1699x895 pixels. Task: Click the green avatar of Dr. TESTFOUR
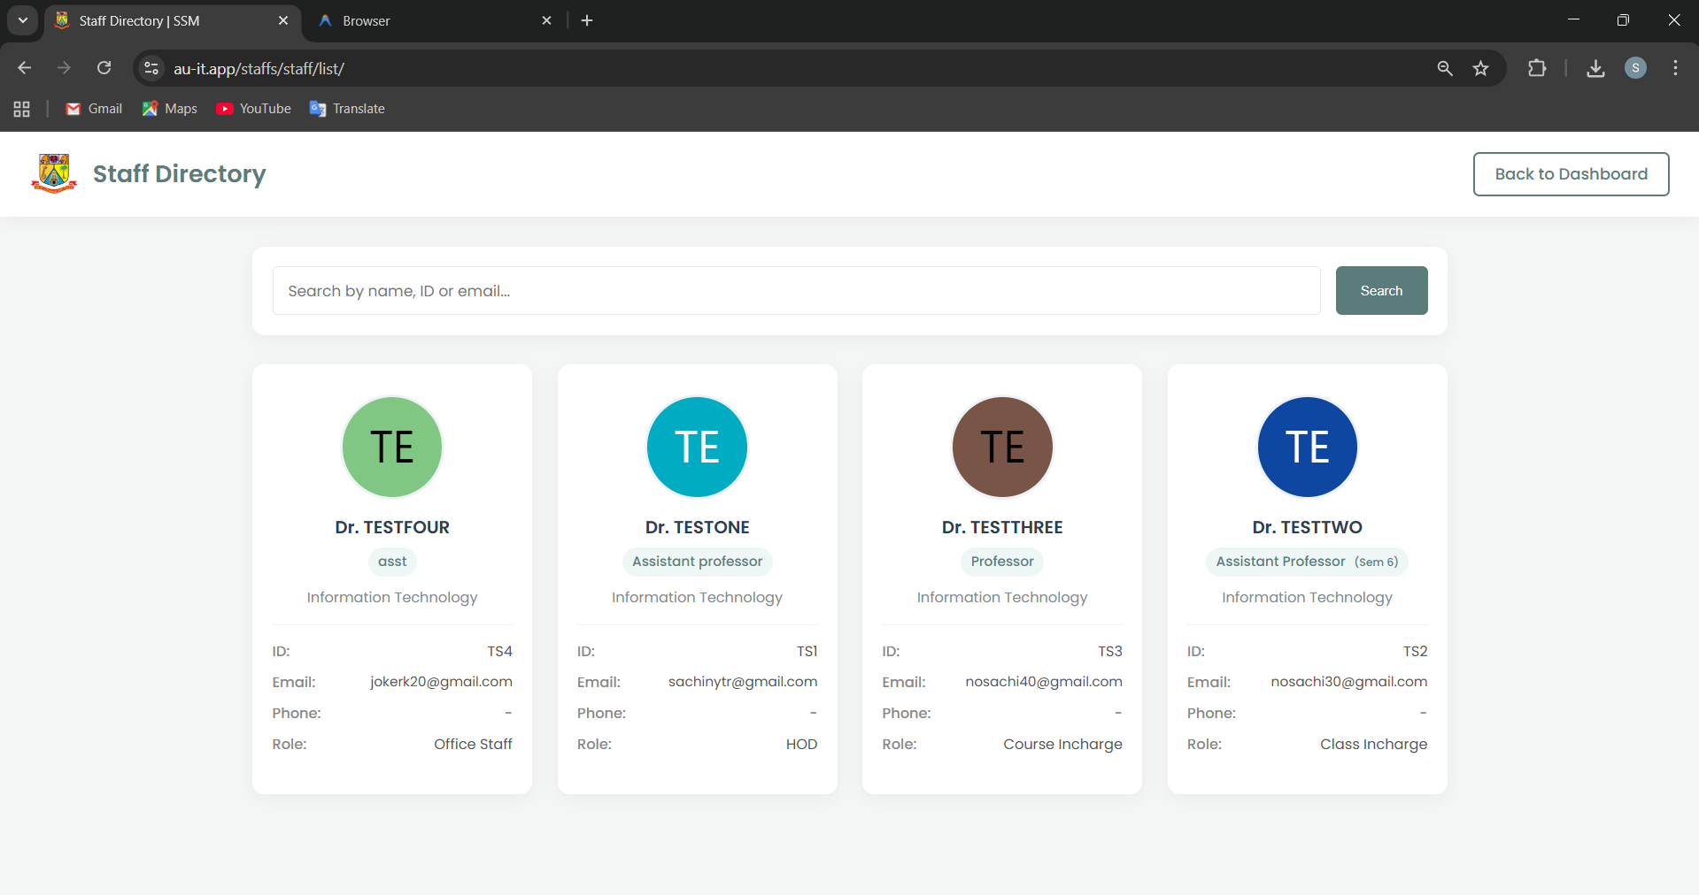pos(392,447)
